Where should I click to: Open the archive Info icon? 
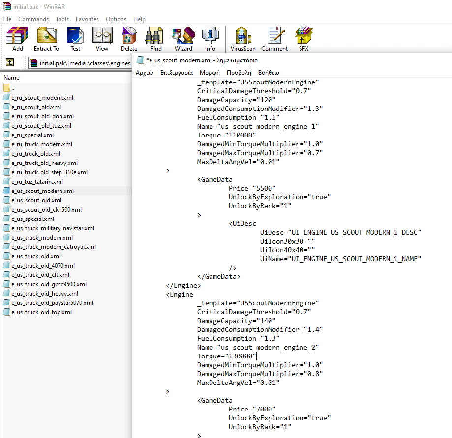210,38
